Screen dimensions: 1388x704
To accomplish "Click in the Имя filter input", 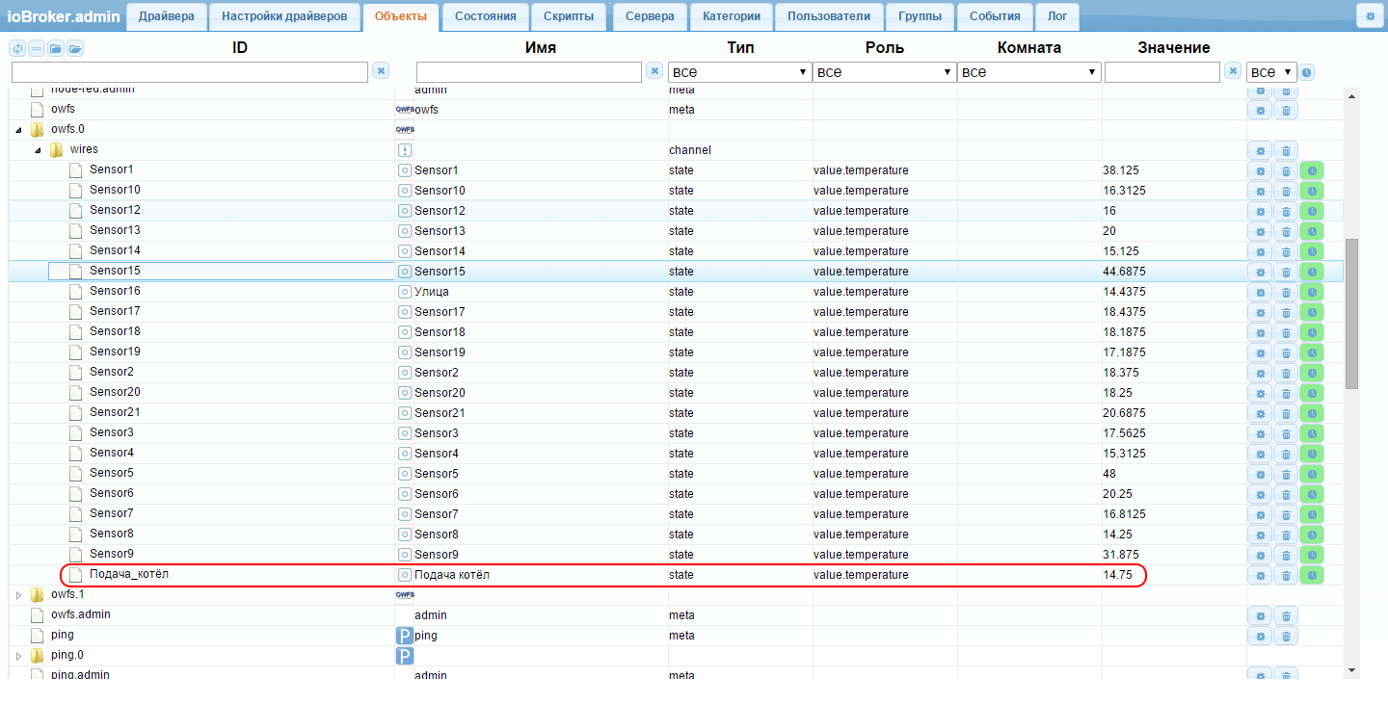I will click(529, 72).
